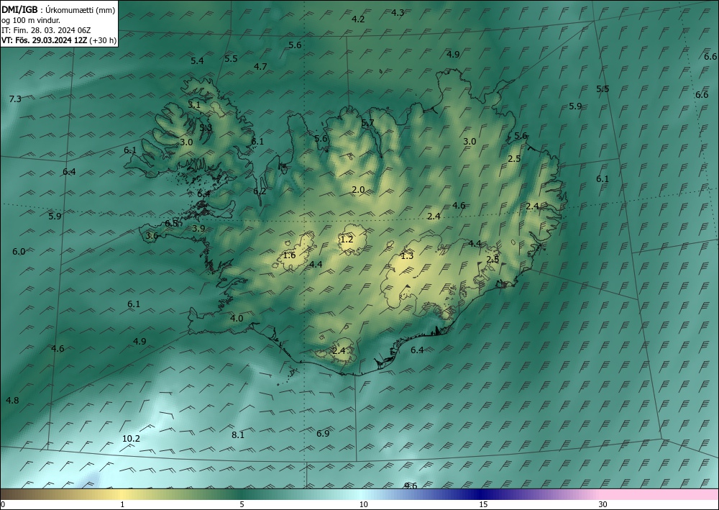Click the 7.3 value in the northwest
719x510 pixels.
pyautogui.click(x=15, y=99)
